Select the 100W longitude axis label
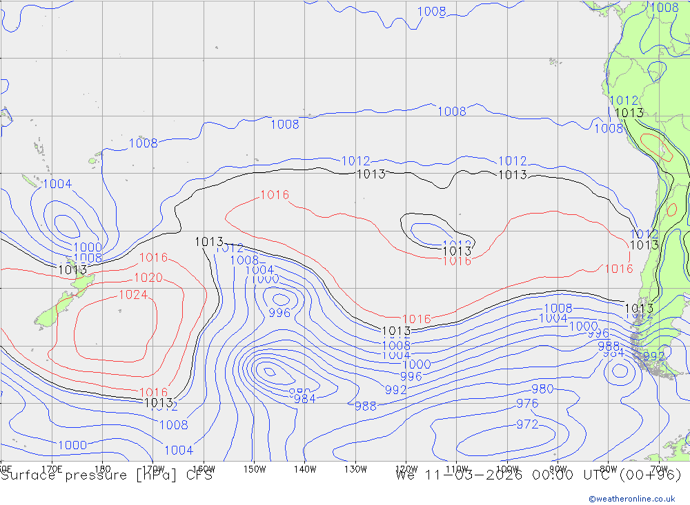This screenshot has width=690, height=505. pyautogui.click(x=507, y=469)
